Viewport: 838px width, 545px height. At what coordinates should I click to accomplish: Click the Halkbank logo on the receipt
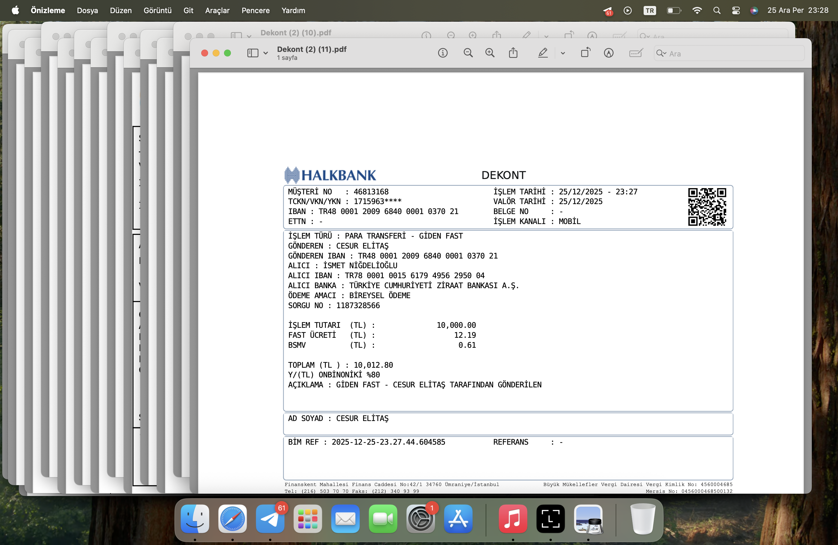tap(330, 175)
